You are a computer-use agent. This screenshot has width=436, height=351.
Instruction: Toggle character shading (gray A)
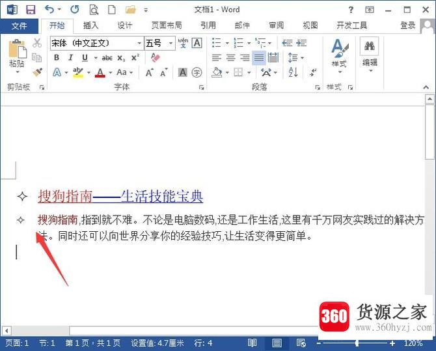coord(183,73)
